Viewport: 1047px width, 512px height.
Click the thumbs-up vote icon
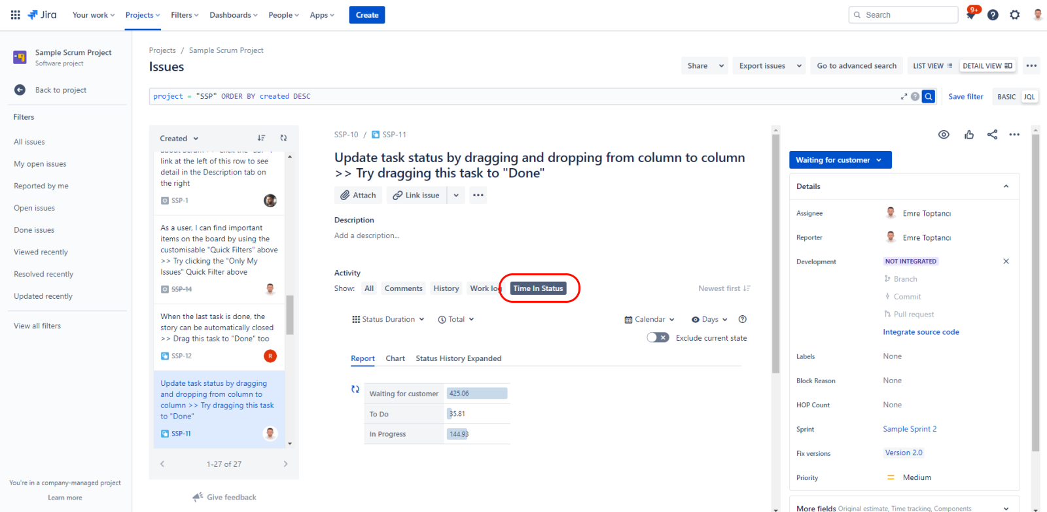pyautogui.click(x=969, y=135)
